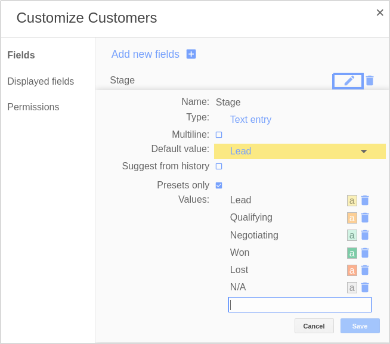Delete the Stage field with trash icon
Image resolution: width=390 pixels, height=344 pixels.
point(370,80)
